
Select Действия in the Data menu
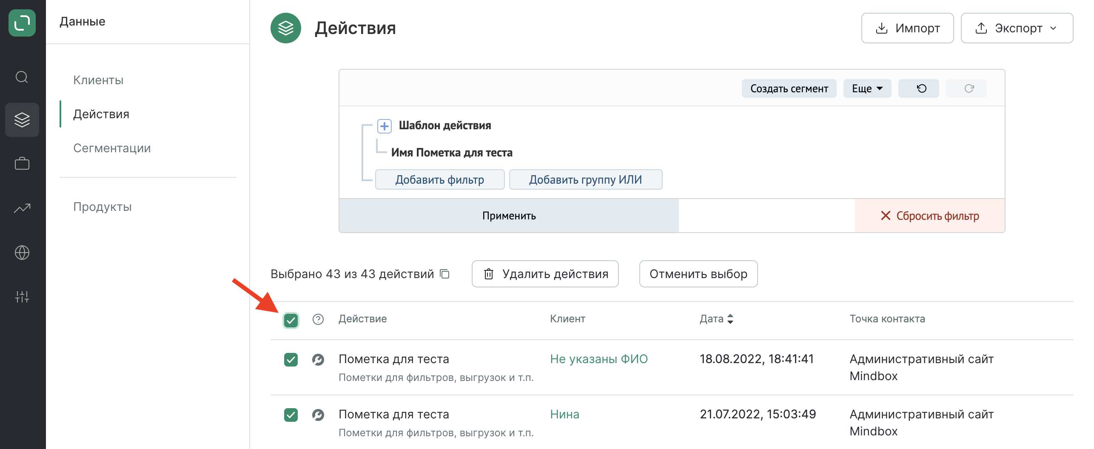[x=101, y=114]
